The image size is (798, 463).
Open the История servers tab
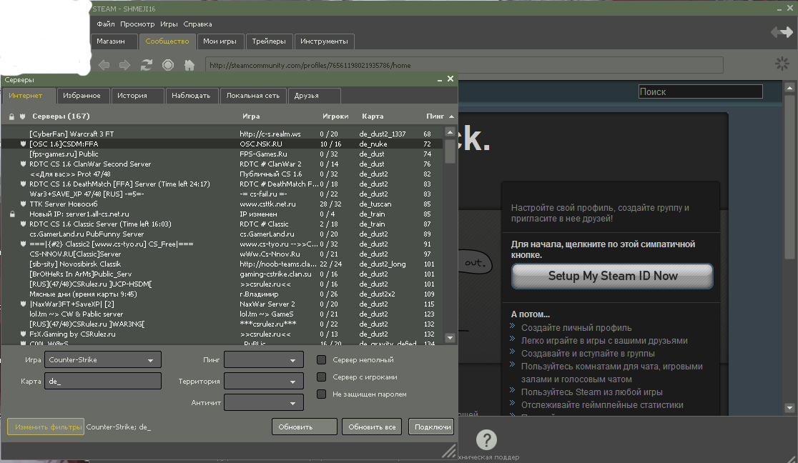(x=137, y=96)
